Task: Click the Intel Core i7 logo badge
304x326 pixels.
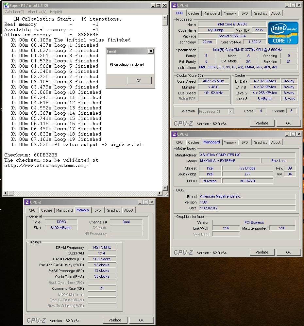Action: pyautogui.click(x=283, y=33)
